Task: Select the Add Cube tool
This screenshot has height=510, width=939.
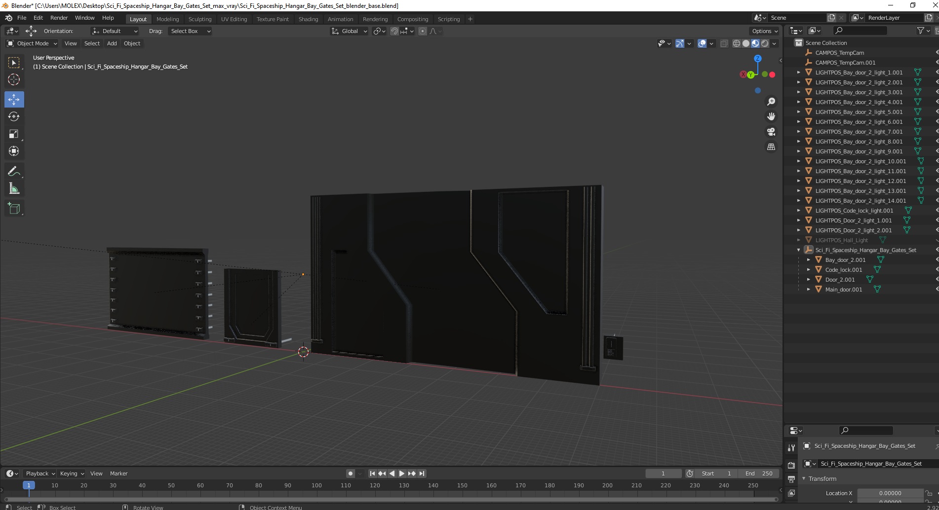Action: pyautogui.click(x=14, y=209)
